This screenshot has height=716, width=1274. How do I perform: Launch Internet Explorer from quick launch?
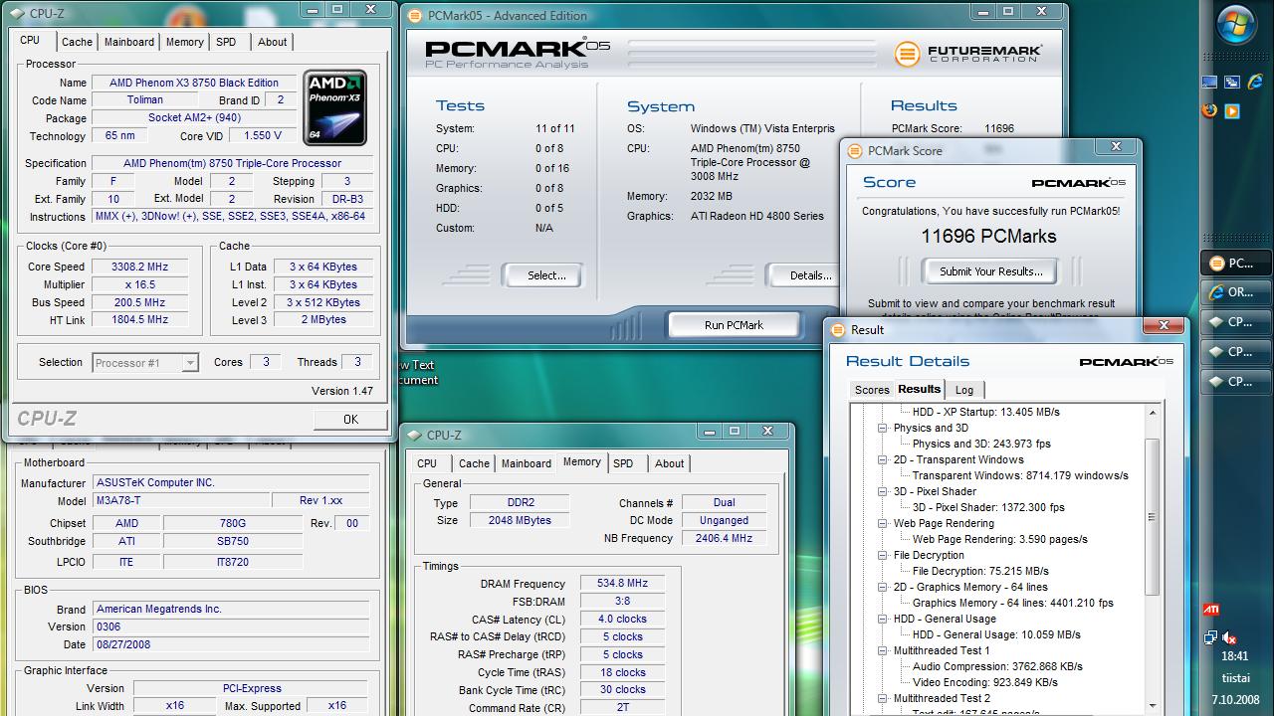pyautogui.click(x=1254, y=83)
